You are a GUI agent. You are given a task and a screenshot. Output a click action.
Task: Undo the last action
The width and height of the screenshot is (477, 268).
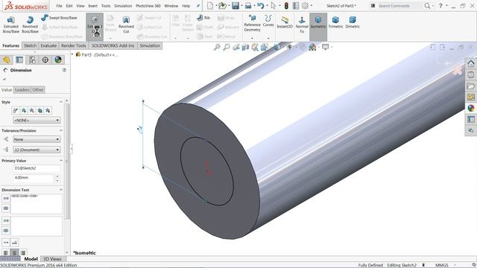pyautogui.click(x=260, y=5)
